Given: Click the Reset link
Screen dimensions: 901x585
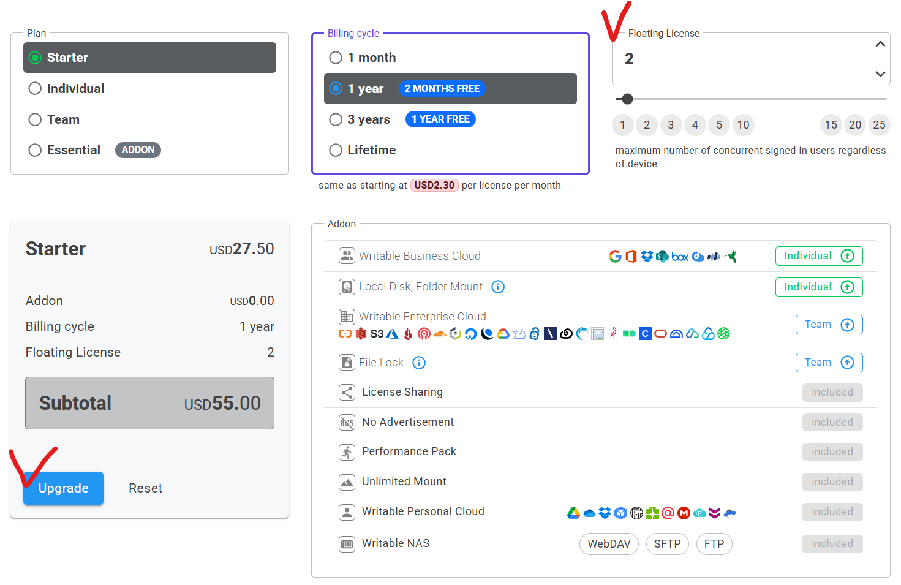Looking at the screenshot, I should [x=145, y=488].
